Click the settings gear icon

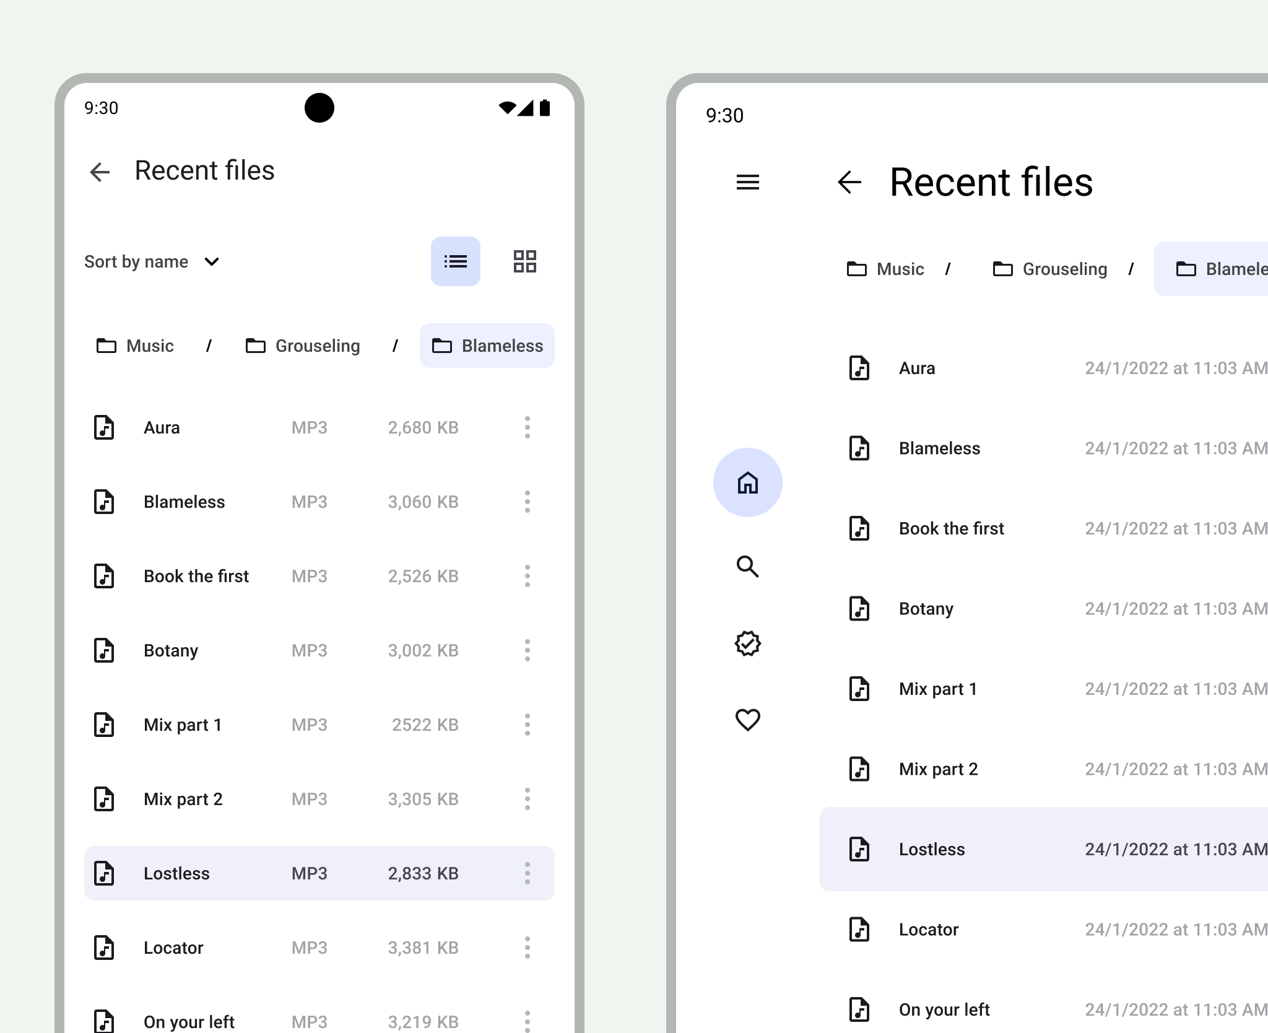(x=749, y=643)
